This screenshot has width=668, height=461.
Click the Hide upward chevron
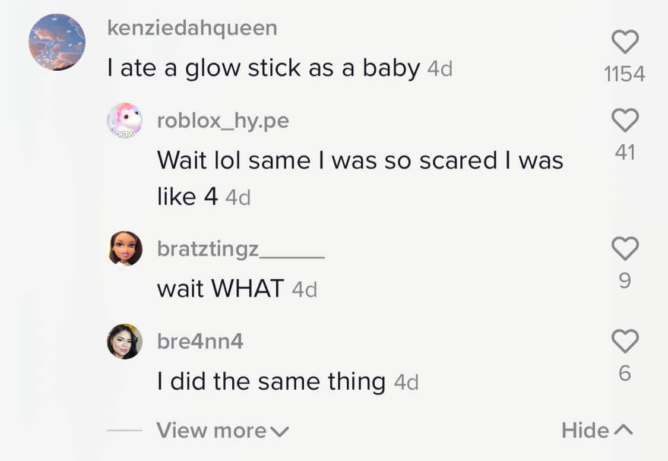(x=623, y=430)
